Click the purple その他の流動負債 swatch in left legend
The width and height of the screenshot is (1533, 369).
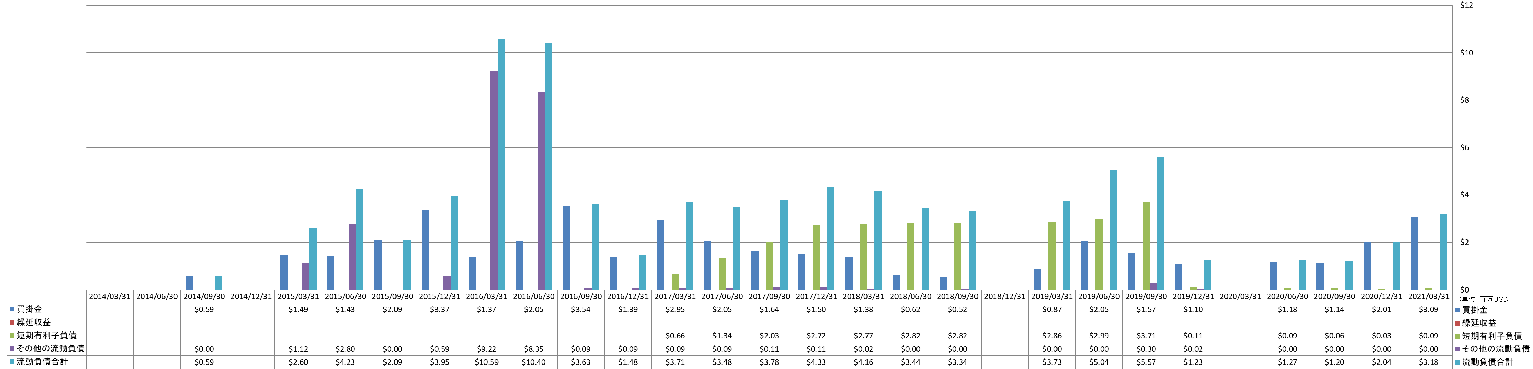point(12,349)
